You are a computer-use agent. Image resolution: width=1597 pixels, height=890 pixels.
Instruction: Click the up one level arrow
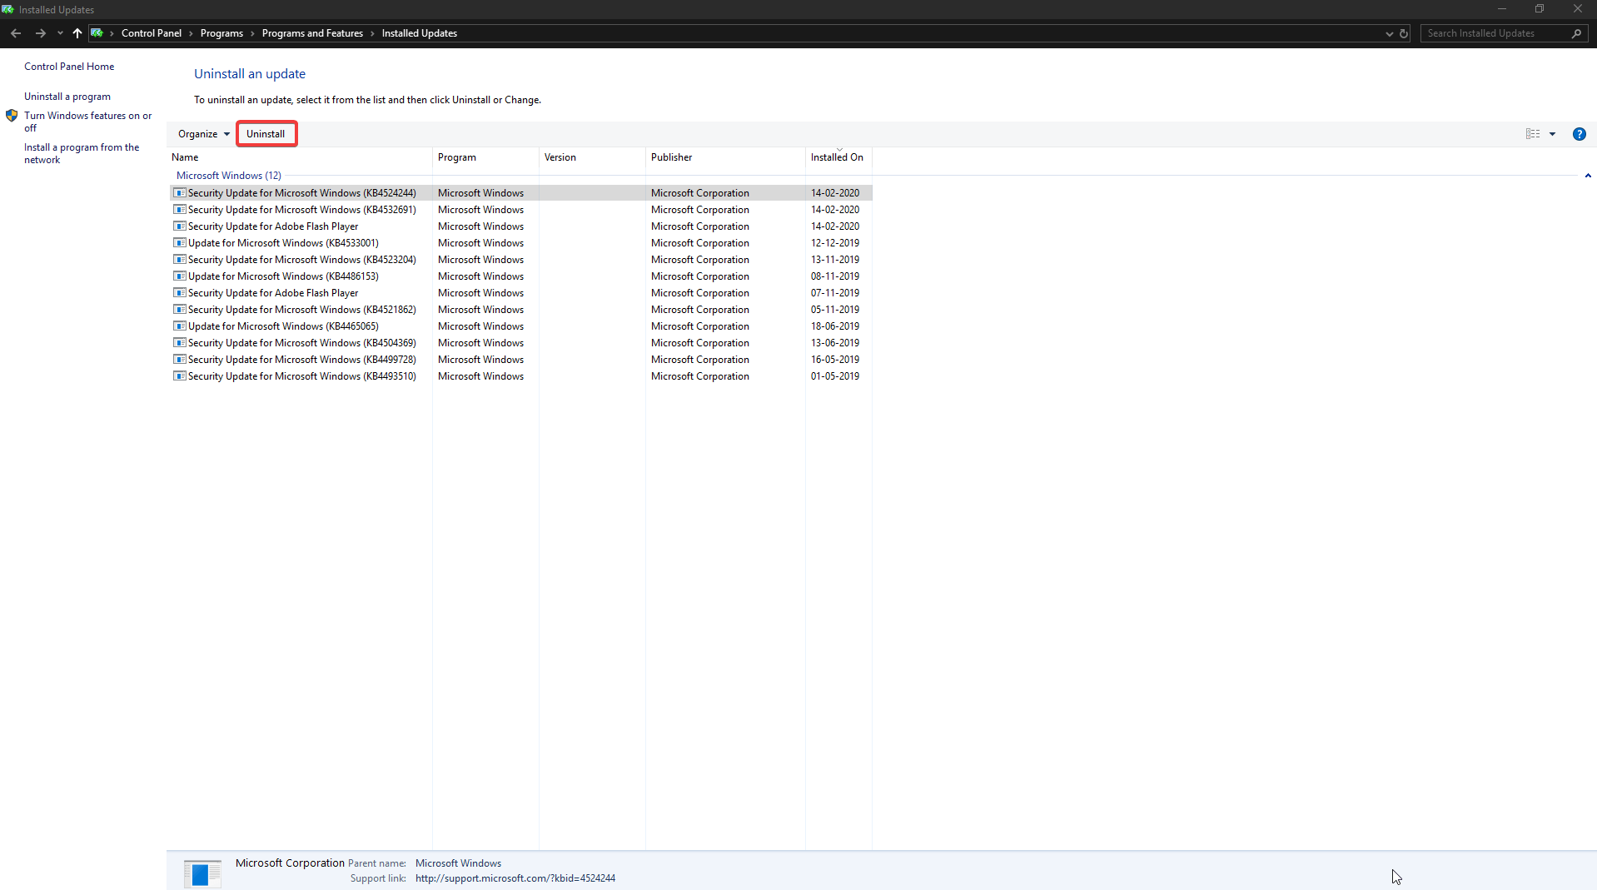[x=77, y=33]
